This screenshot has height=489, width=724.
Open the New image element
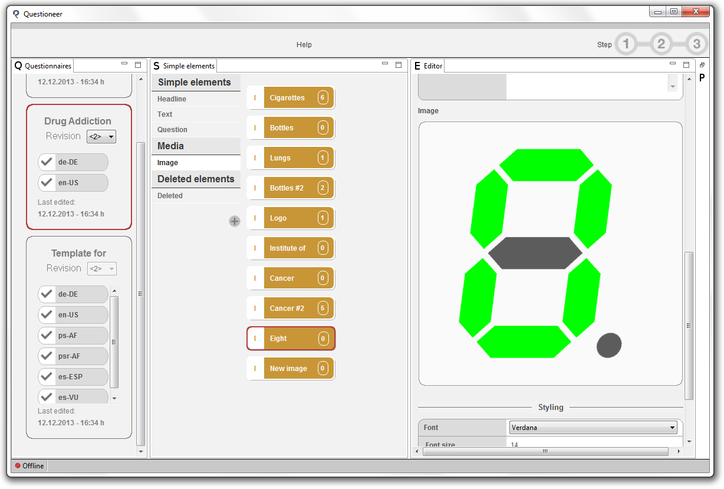coord(291,369)
